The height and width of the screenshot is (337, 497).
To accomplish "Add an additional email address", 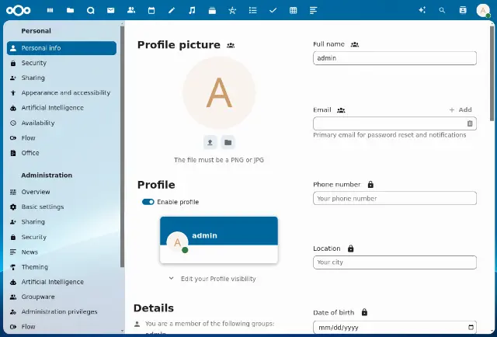I will pyautogui.click(x=461, y=109).
